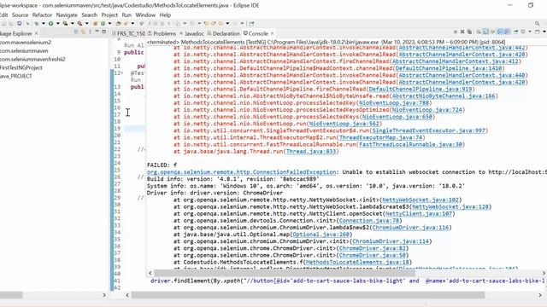The image size is (547, 307).
Task: Open the Help menu
Action: 165,15
